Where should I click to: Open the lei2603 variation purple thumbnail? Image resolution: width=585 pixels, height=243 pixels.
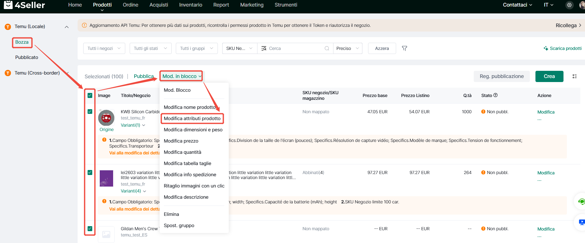pyautogui.click(x=106, y=178)
